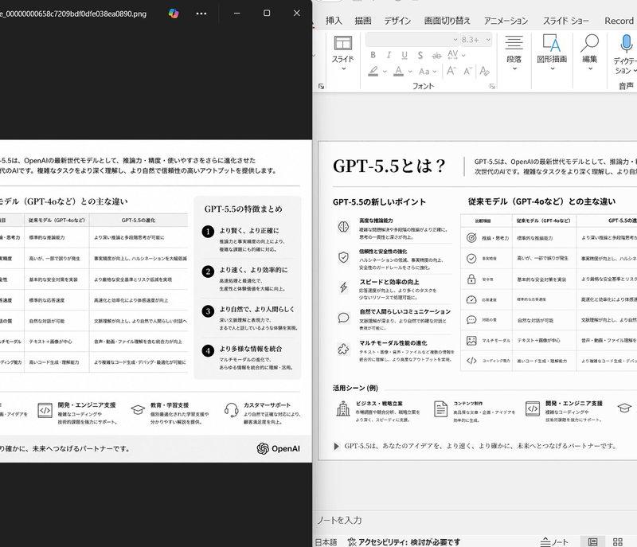Click Clear All Formatting icon

pyautogui.click(x=484, y=71)
